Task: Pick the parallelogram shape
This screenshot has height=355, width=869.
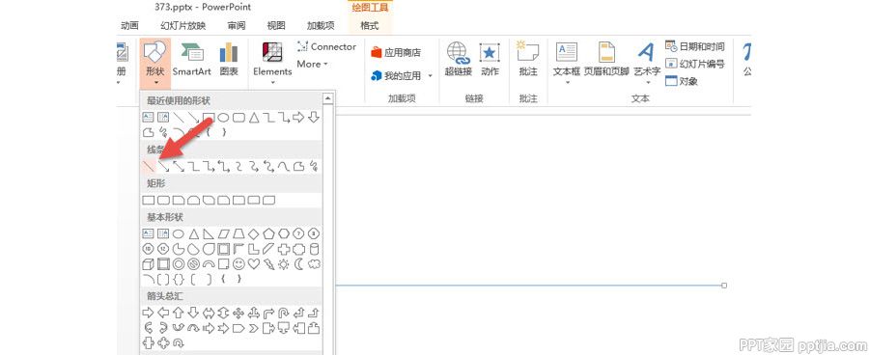Action: coord(223,233)
